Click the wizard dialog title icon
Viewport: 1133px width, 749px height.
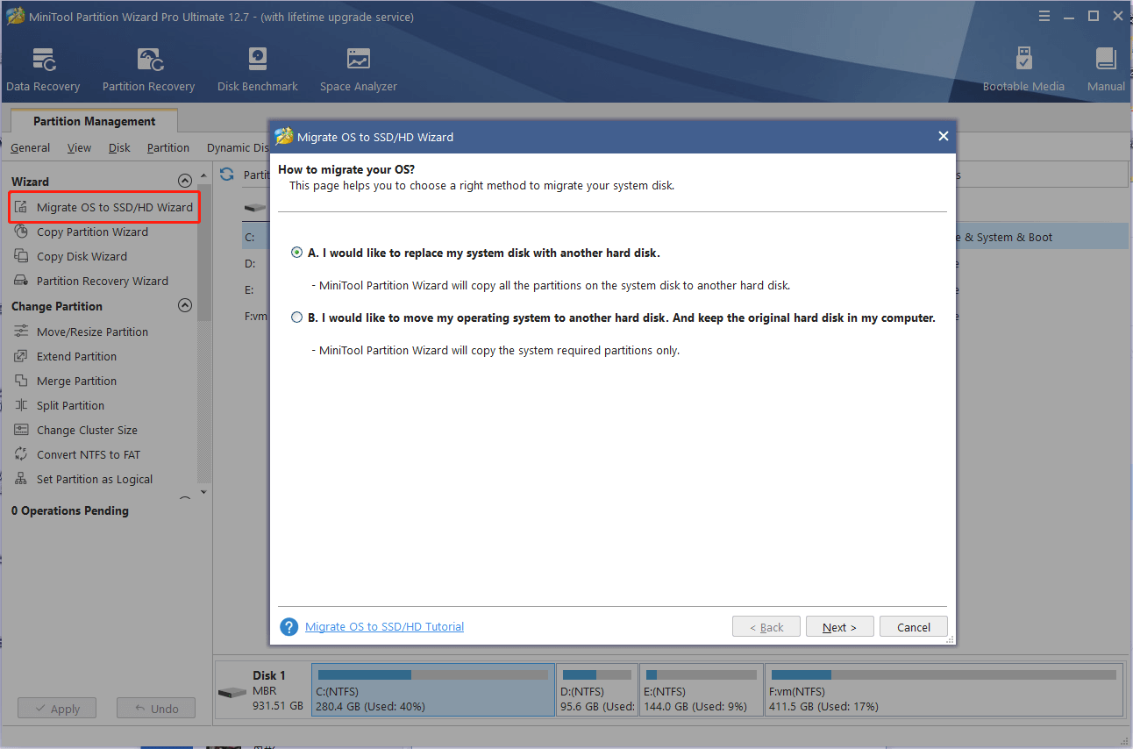[x=283, y=136]
